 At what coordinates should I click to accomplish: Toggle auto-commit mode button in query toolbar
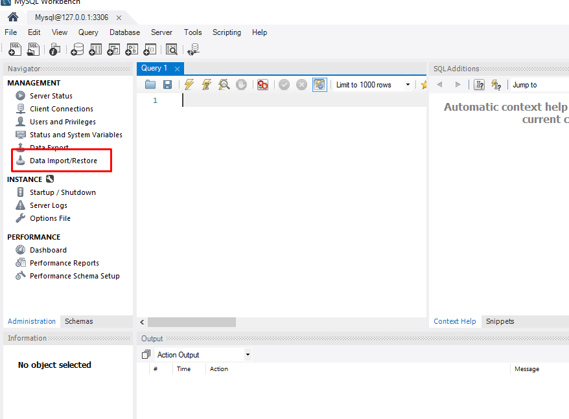tap(319, 85)
